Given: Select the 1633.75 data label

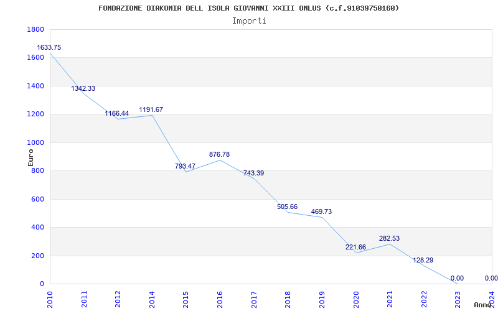Looking at the screenshot, I should [x=49, y=48].
